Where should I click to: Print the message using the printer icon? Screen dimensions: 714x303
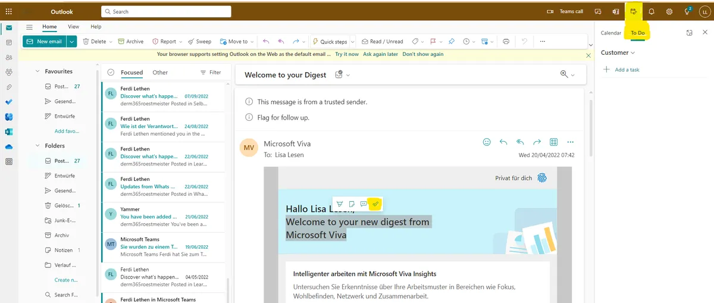[x=506, y=42]
